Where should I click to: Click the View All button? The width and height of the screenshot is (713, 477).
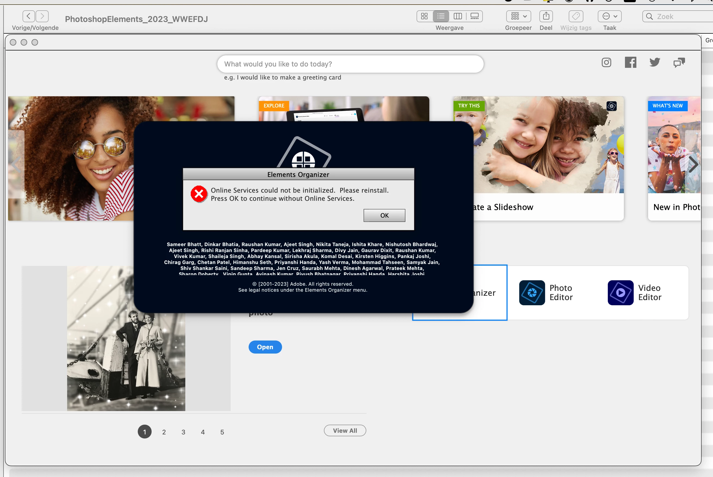[345, 430]
